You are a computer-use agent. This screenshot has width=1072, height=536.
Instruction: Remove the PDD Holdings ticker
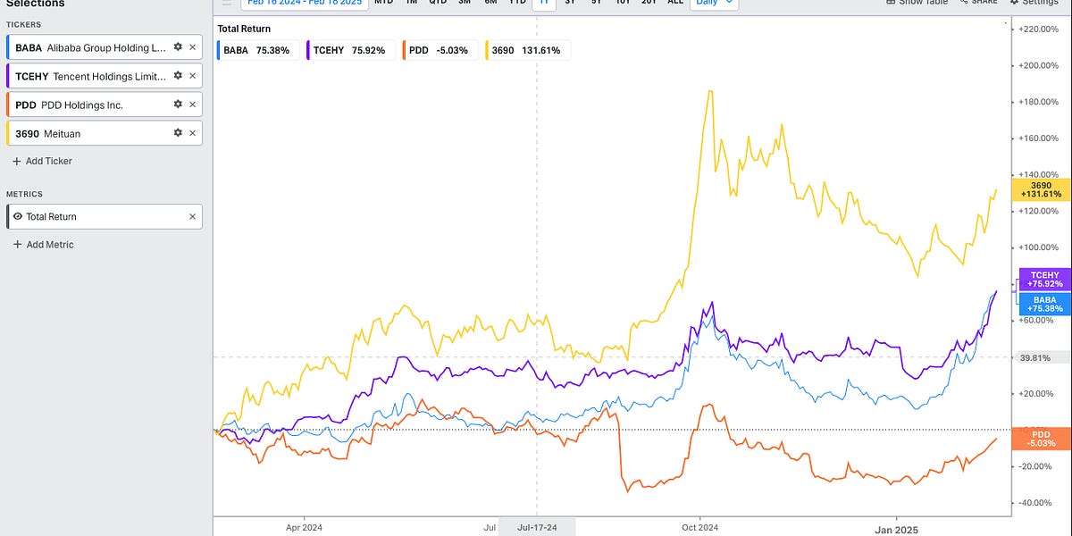[193, 104]
